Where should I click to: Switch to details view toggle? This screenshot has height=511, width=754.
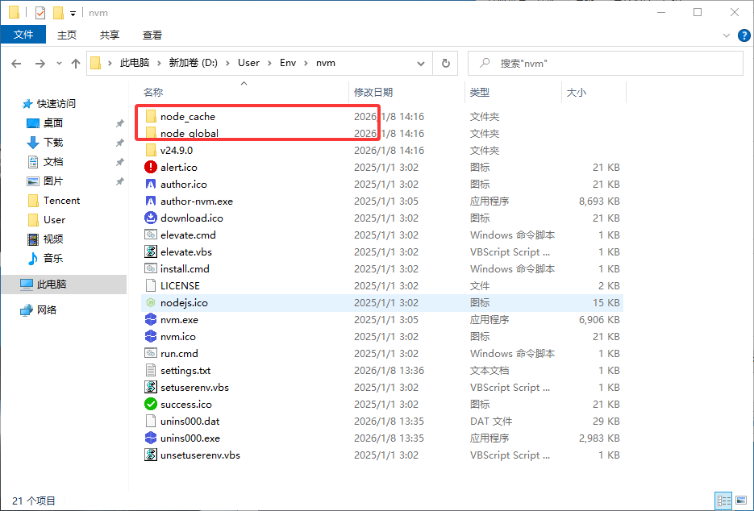724,501
